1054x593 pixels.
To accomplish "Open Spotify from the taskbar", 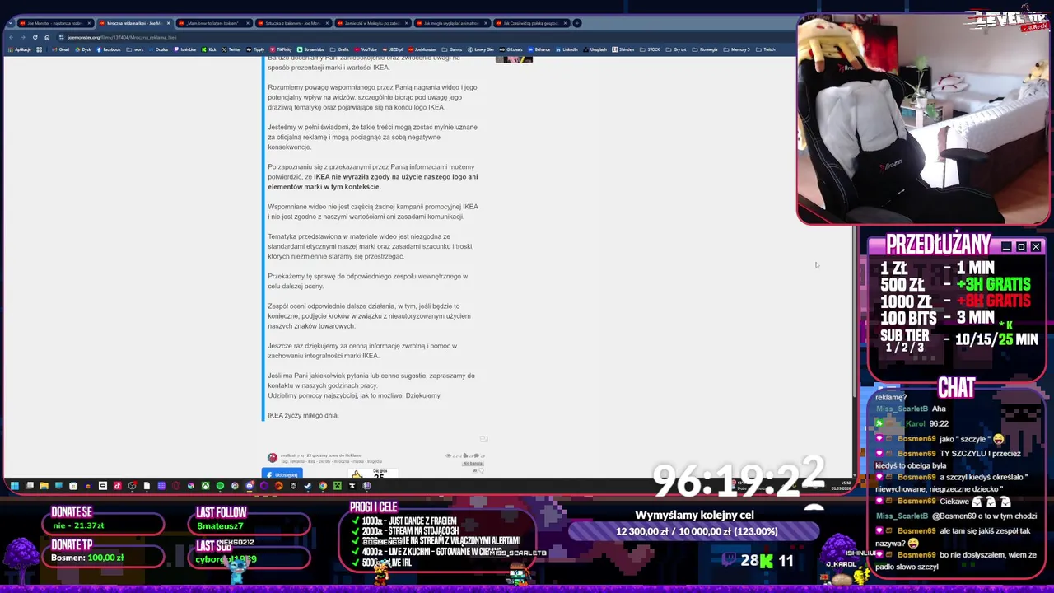I will pyautogui.click(x=220, y=486).
